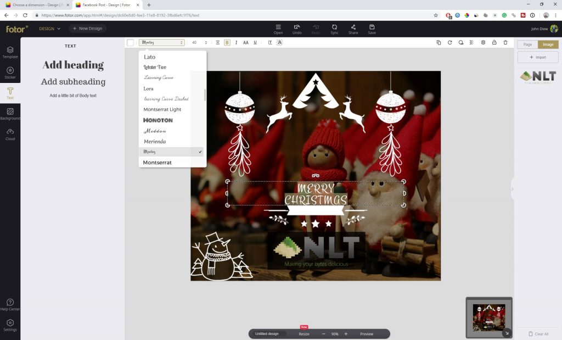
Task: Click the font size input field
Action: pos(195,42)
